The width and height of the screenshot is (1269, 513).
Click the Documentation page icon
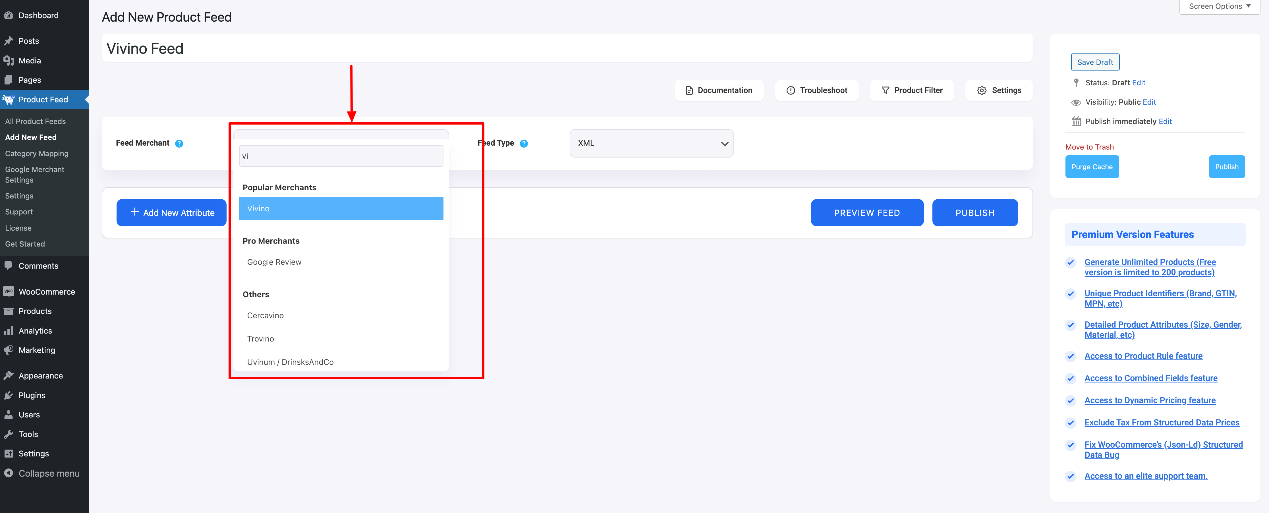(689, 91)
